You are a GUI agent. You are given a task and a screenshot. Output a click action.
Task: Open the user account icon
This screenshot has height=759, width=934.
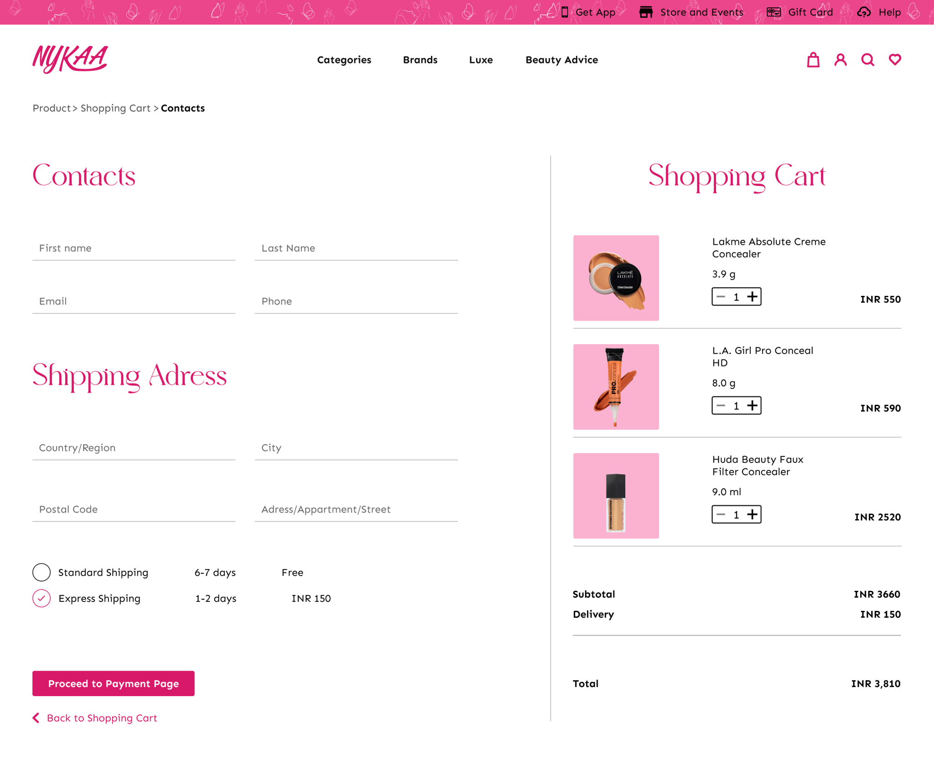840,60
